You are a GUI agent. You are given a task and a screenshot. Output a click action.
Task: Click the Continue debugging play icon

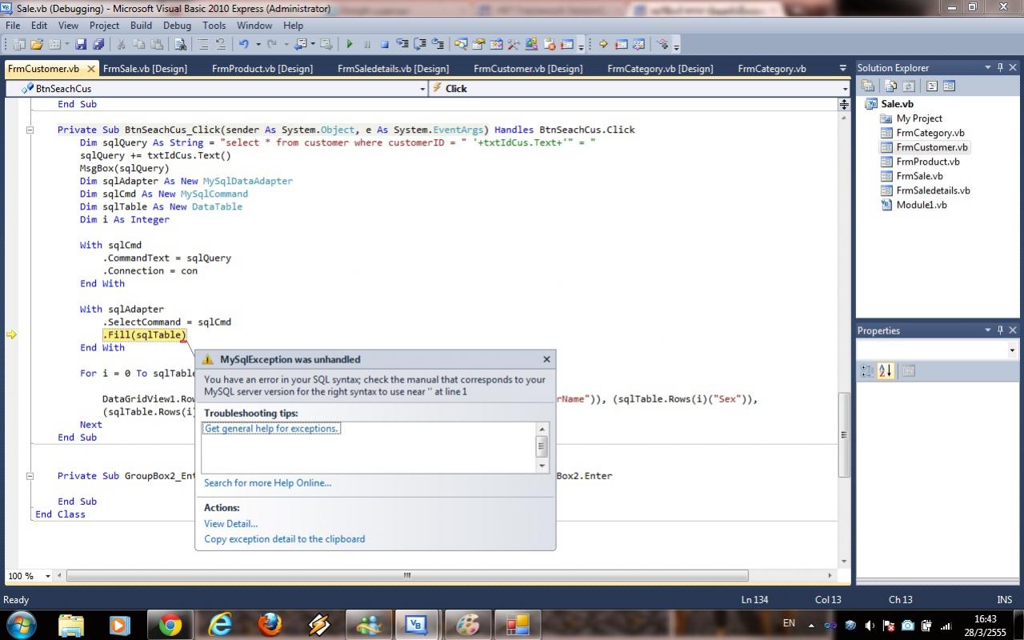(350, 44)
